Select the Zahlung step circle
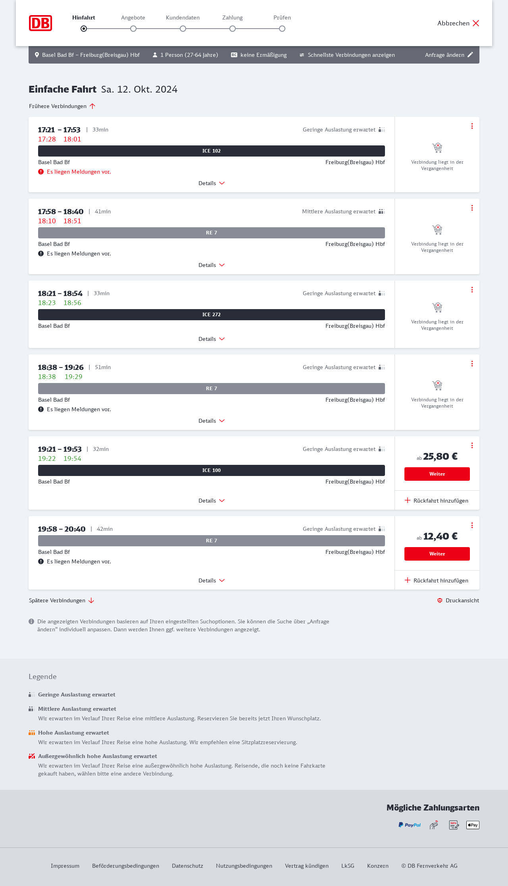Viewport: 508px width, 886px height. click(233, 29)
